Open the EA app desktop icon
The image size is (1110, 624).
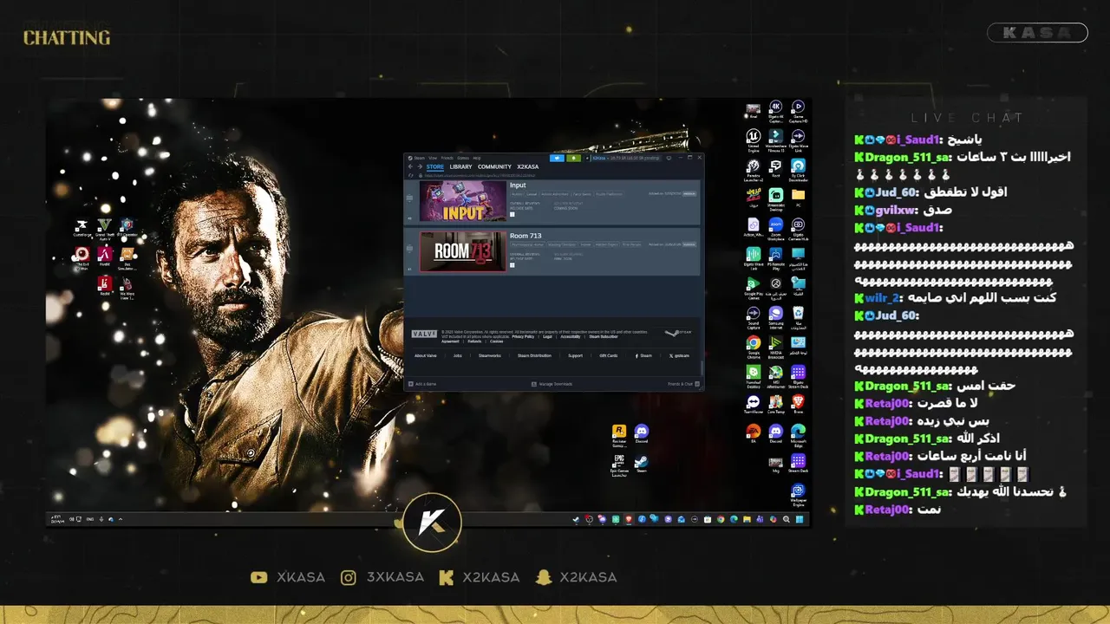coord(754,432)
